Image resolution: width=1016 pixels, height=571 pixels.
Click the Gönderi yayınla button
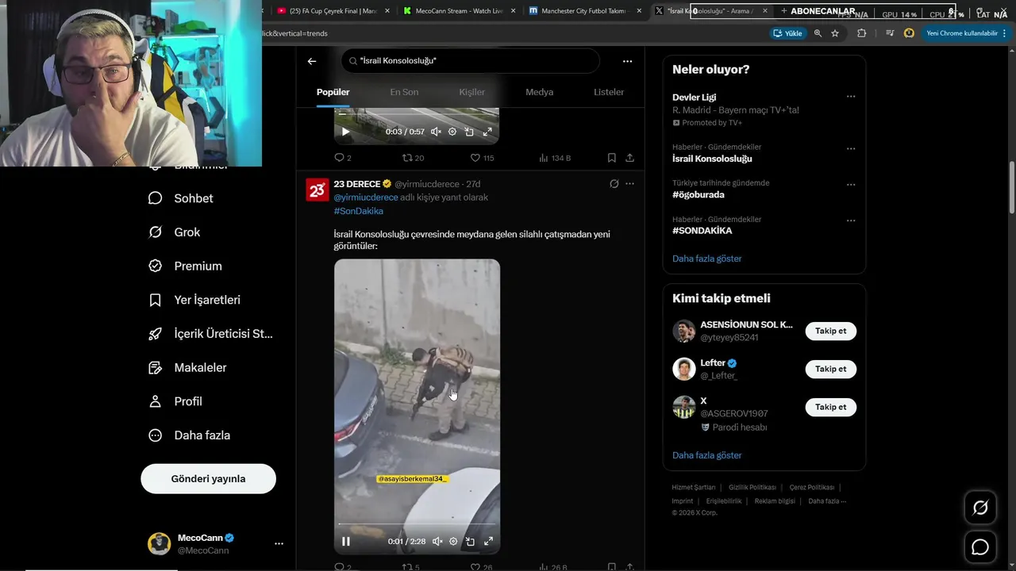pyautogui.click(x=208, y=479)
